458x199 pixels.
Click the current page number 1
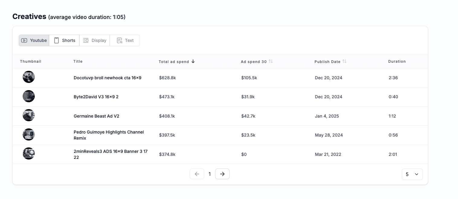[x=210, y=174]
